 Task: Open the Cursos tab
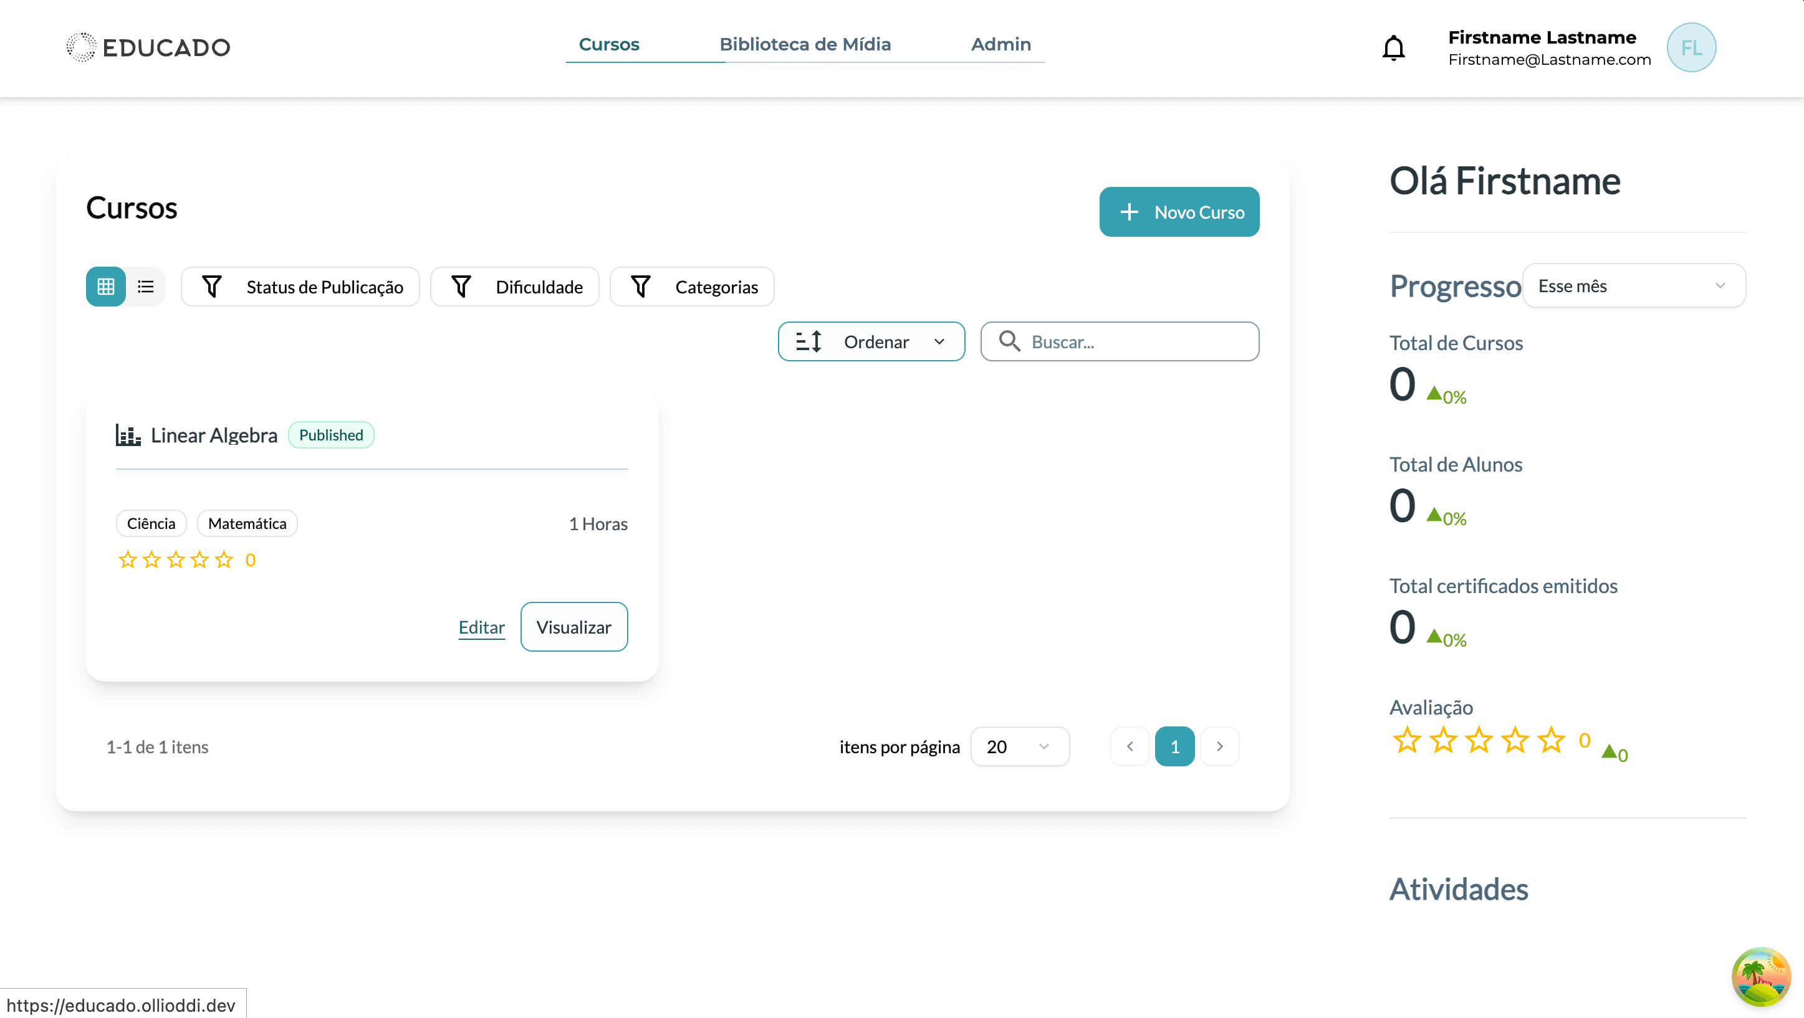608,44
